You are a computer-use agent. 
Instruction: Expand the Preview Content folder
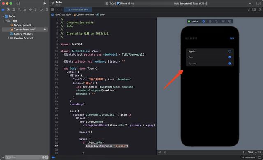pyautogui.click(x=8, y=38)
